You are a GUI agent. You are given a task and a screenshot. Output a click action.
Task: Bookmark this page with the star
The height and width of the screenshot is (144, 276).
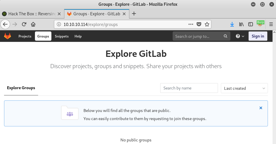point(207,25)
